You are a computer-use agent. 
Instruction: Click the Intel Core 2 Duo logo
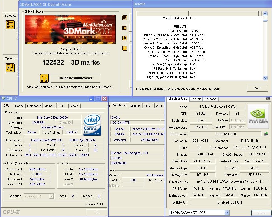click(x=92, y=124)
